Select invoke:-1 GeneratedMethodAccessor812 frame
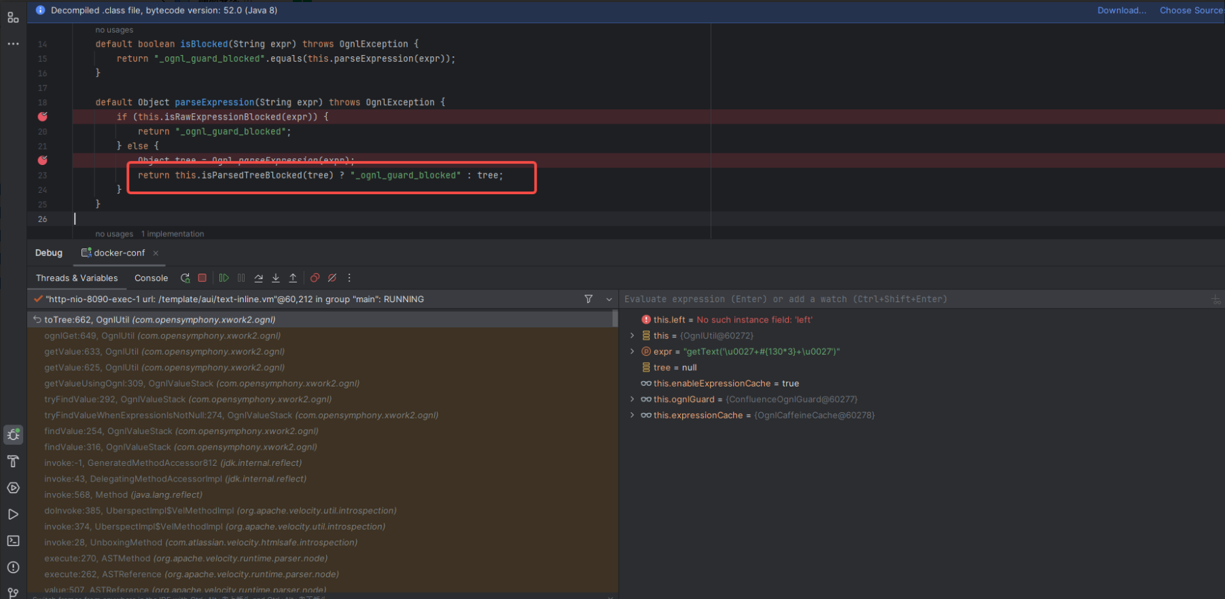Image resolution: width=1225 pixels, height=599 pixels. (x=319, y=462)
